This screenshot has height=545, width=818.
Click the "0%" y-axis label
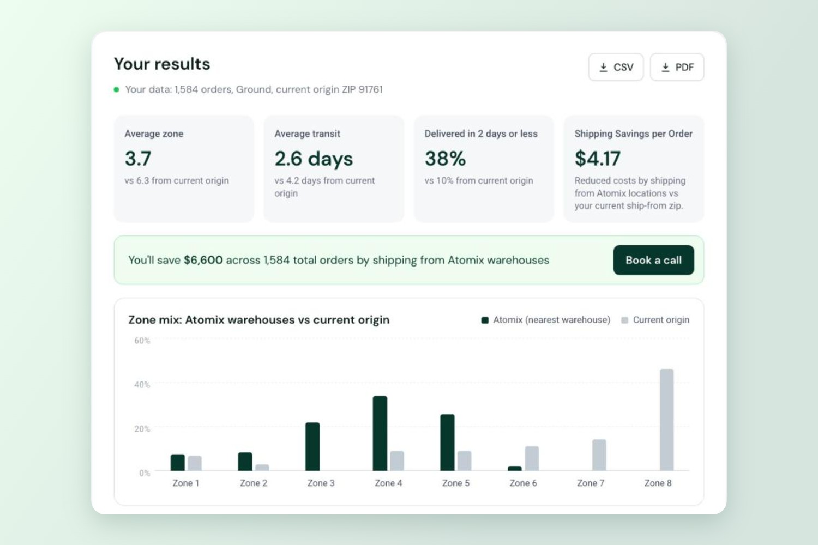145,473
